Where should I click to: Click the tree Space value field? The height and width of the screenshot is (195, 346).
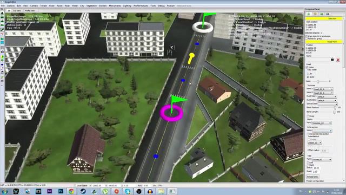pos(316,168)
